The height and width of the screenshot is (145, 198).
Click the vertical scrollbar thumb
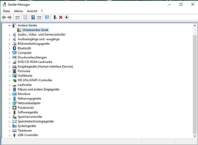(x=195, y=84)
